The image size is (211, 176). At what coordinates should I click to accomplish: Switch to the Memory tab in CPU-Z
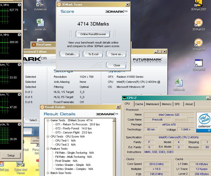click(x=166, y=104)
